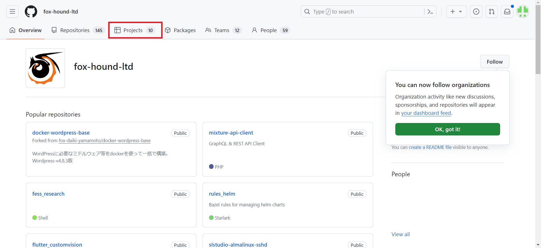
Task: Switch to the Repositories tab
Action: [78, 30]
